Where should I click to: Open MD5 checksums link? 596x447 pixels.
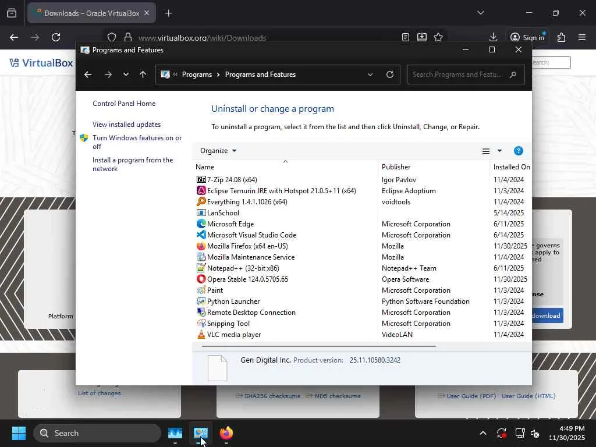click(x=337, y=396)
